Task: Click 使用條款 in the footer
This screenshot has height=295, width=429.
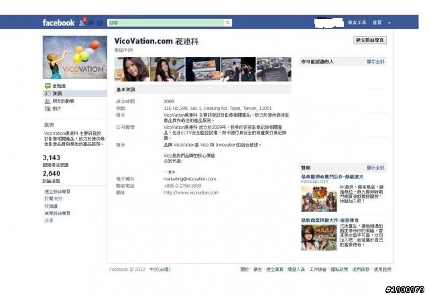Action: 361,270
